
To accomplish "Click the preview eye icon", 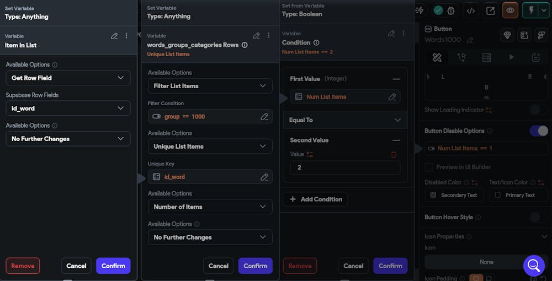I will [511, 10].
